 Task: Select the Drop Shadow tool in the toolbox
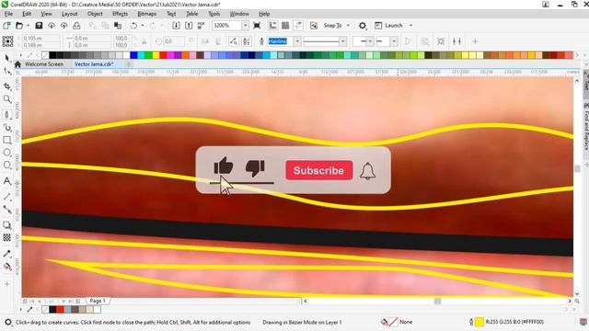click(x=7, y=225)
